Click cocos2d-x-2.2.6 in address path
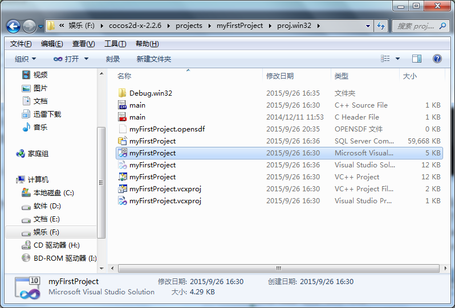Image resolution: width=455 pixels, height=308 pixels. [135, 26]
